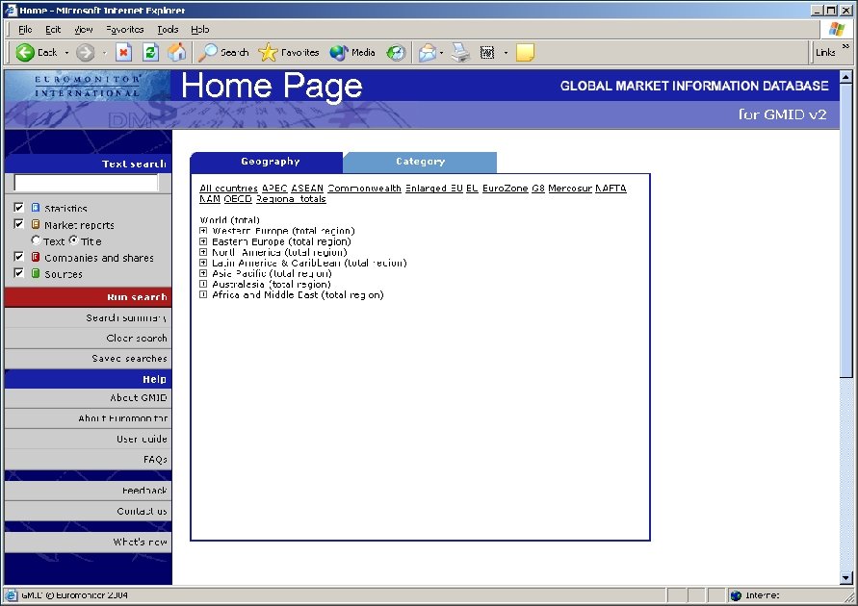Expand Western Europe total region
The width and height of the screenshot is (858, 606).
(x=201, y=231)
